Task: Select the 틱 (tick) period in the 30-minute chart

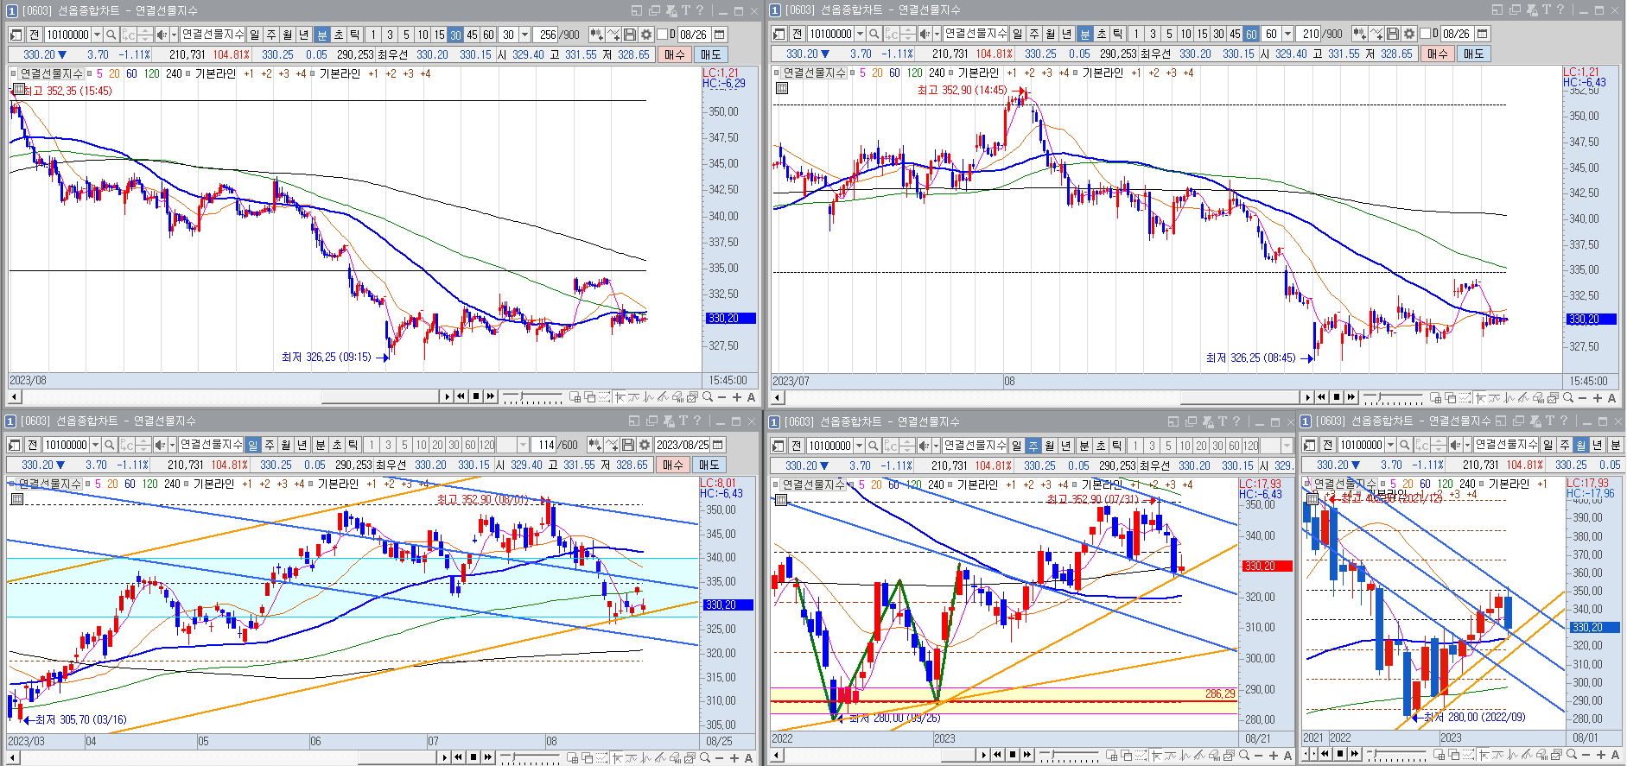Action: [354, 35]
